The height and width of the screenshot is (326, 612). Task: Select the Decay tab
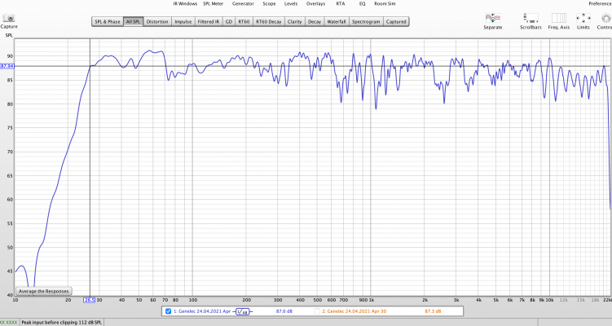[315, 22]
